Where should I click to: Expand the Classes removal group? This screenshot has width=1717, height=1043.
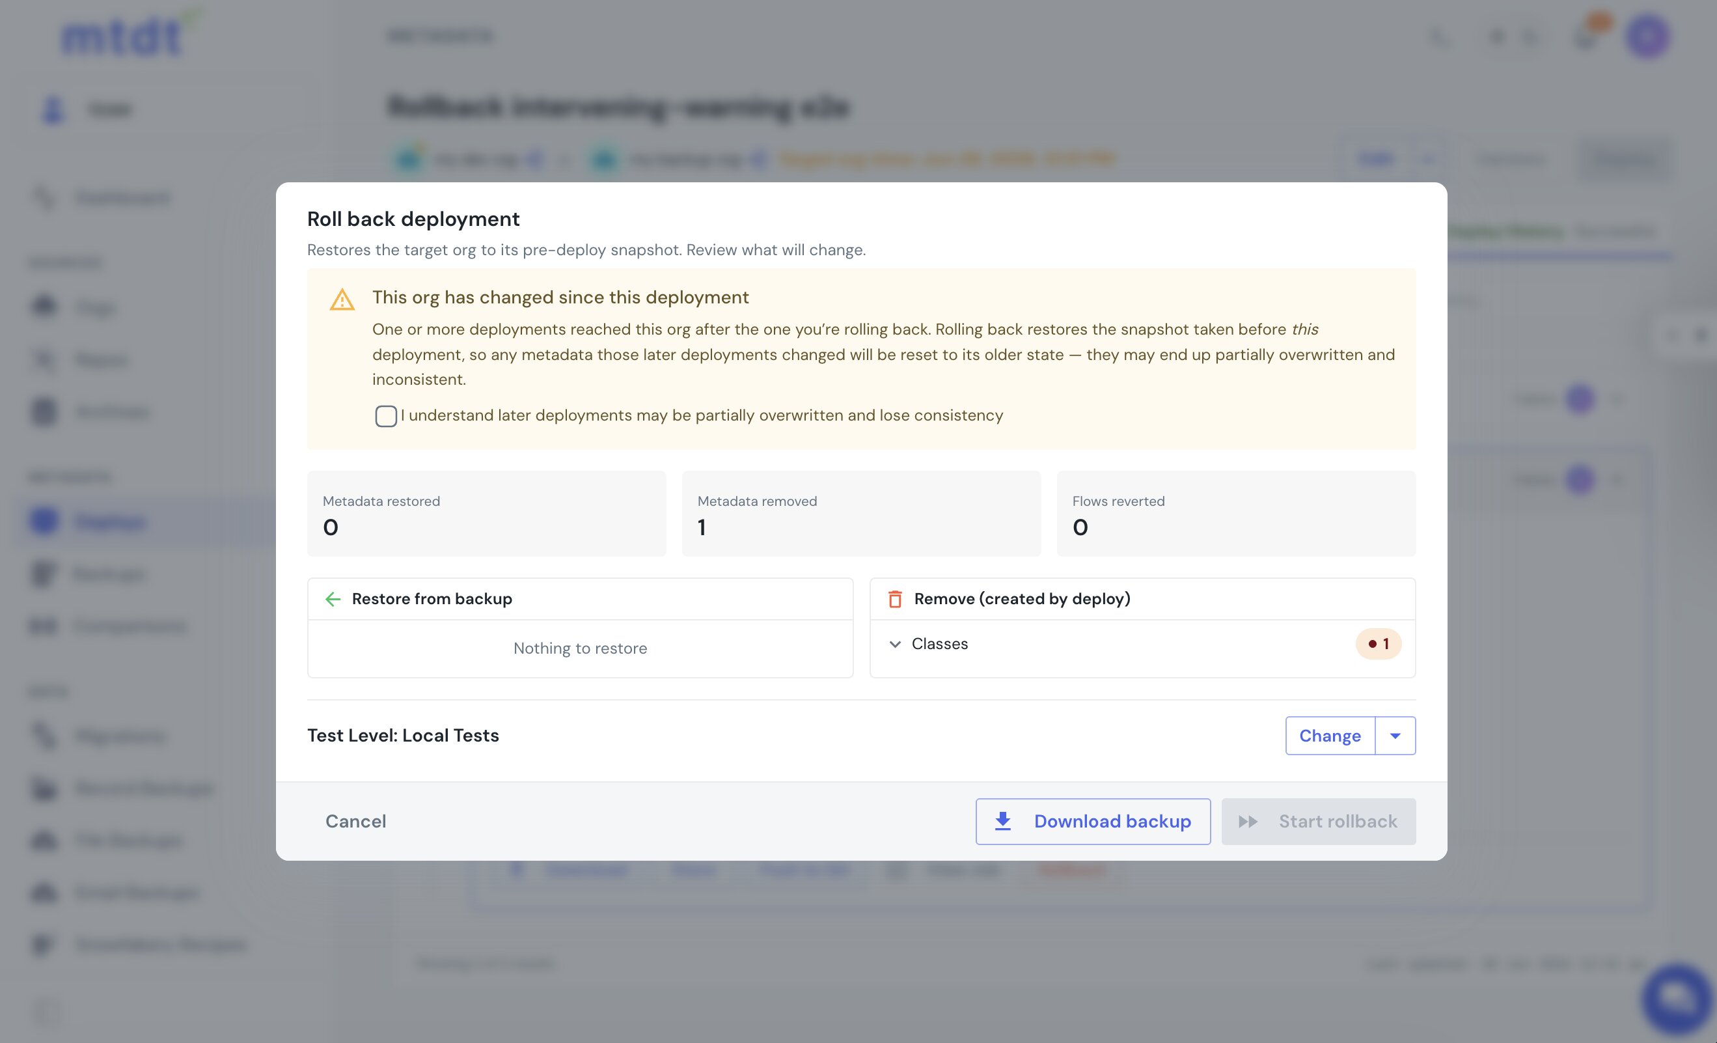pyautogui.click(x=895, y=644)
